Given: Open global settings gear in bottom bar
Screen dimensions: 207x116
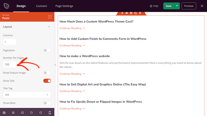Looking at the screenshot, I should tap(4, 113).
